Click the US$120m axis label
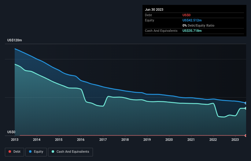The height and width of the screenshot is (161, 251). (15, 40)
